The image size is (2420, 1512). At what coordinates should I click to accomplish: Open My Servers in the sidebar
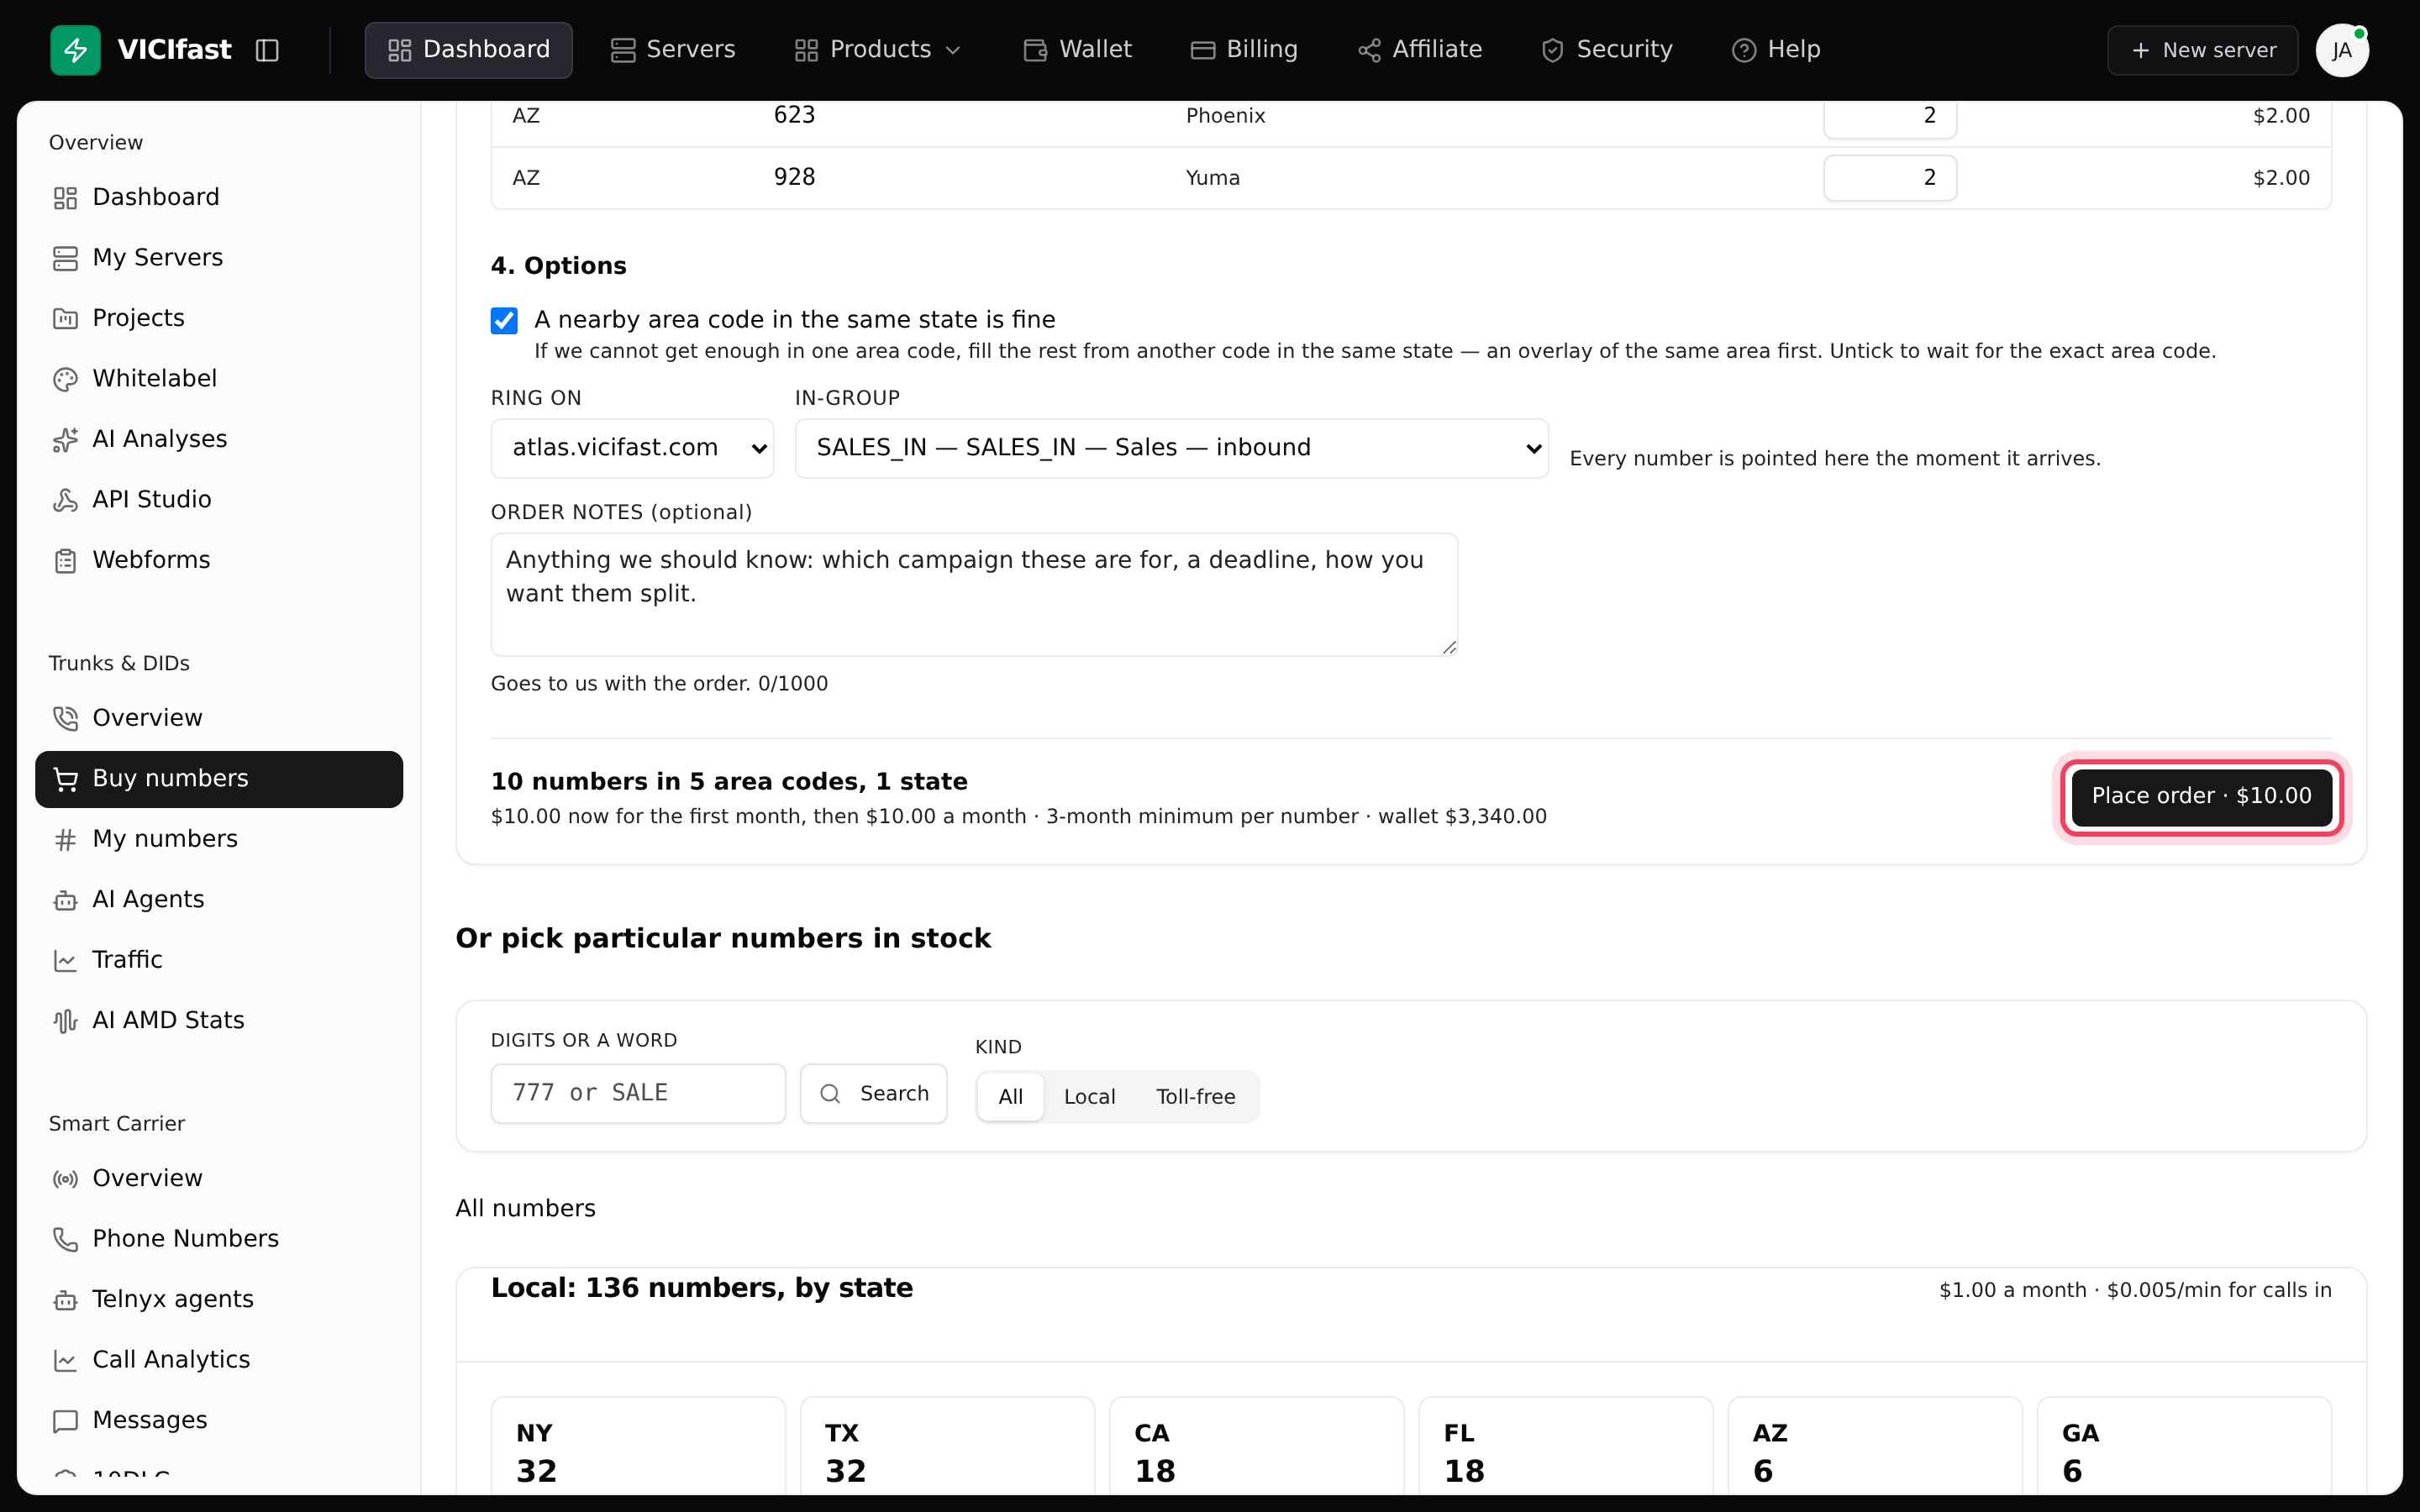tap(219, 258)
